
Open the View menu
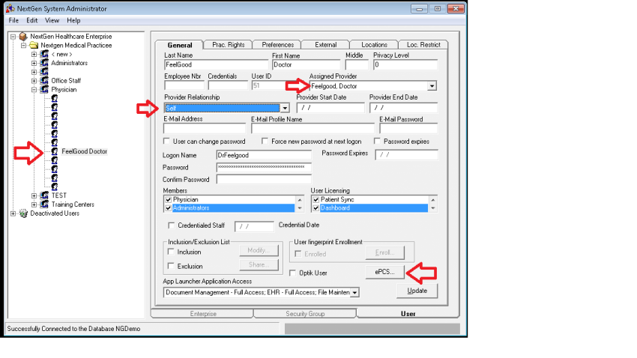coord(52,20)
